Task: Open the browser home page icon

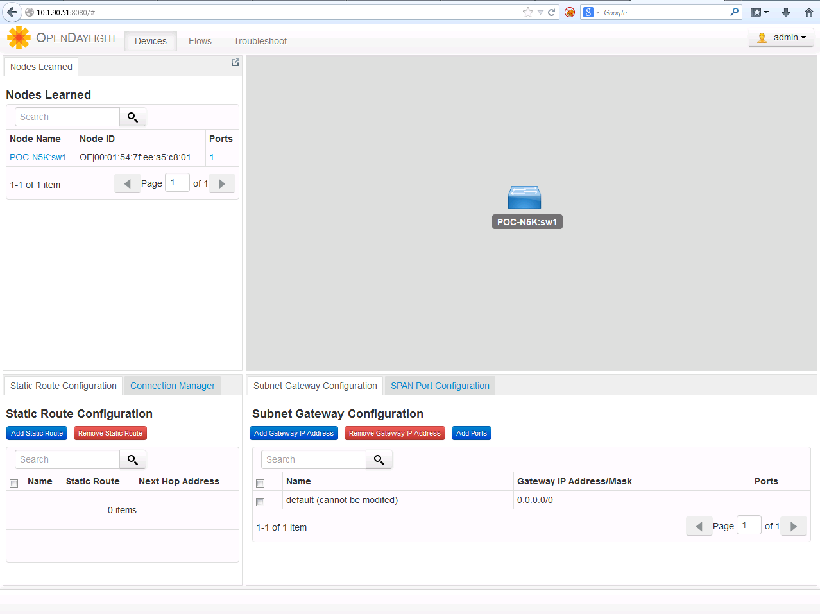Action: (809, 12)
